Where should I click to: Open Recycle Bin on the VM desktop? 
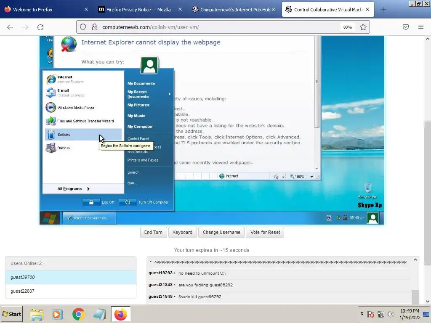point(367,191)
